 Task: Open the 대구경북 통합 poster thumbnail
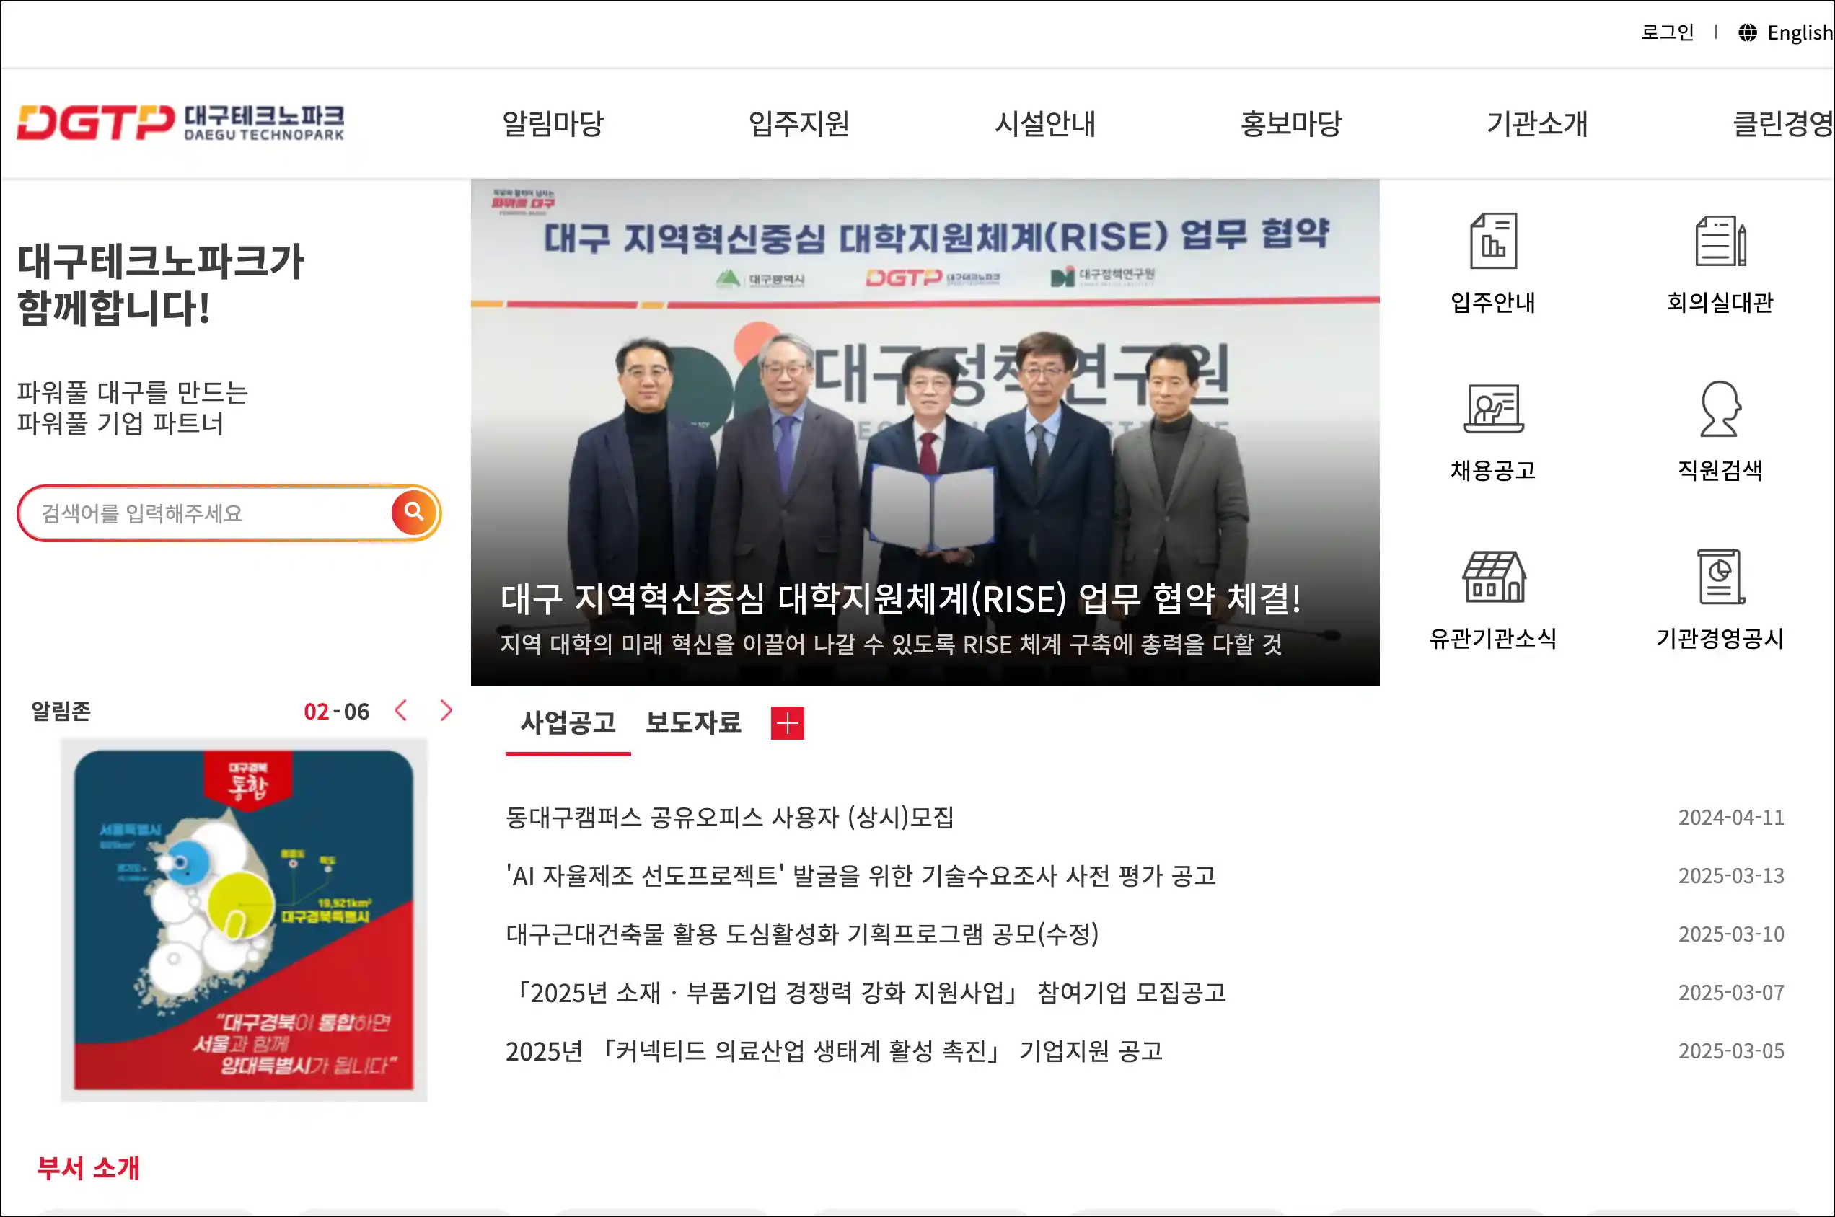click(x=244, y=920)
